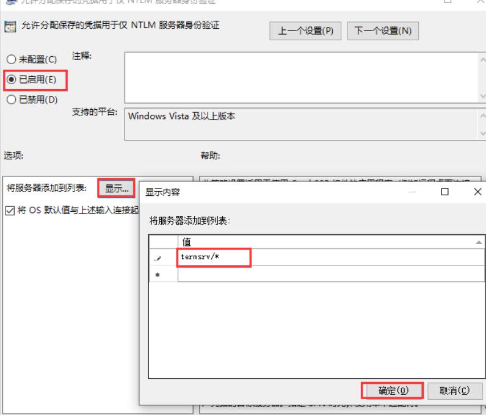
Task: Minimize the 显示内容 dialog
Action: [412, 192]
